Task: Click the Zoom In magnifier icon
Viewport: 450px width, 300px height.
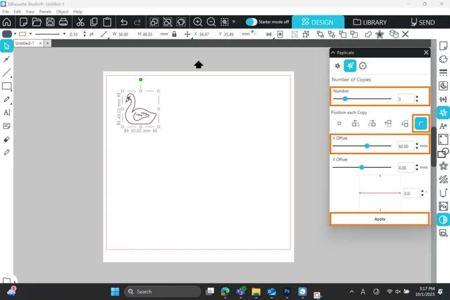Action: [x=198, y=22]
